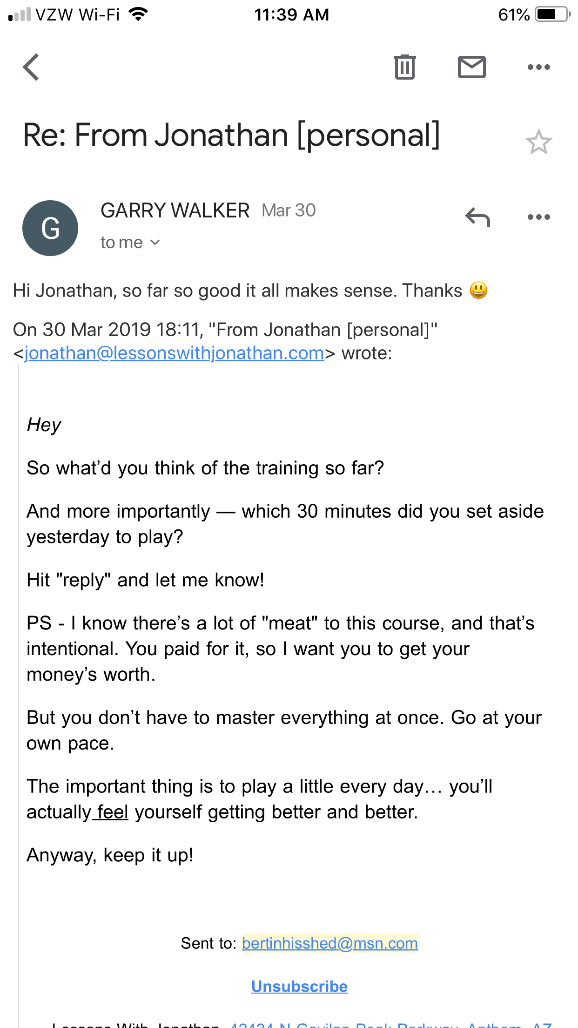
Task: Tap the smiley emoji in the reply
Action: click(x=478, y=291)
